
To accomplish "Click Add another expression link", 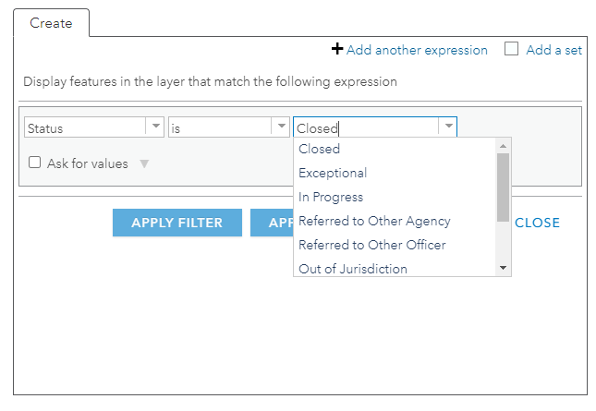I will (x=417, y=50).
